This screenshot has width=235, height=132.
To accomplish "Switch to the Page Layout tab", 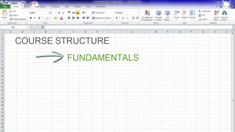I will (40, 7).
